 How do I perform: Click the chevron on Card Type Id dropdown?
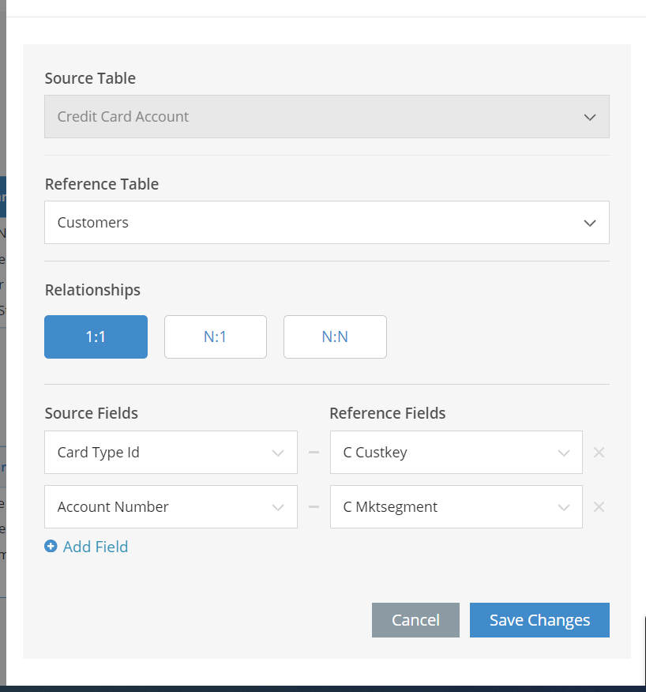coord(277,452)
